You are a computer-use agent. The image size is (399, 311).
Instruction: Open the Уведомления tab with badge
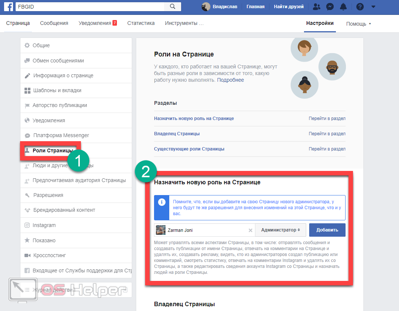pyautogui.click(x=98, y=23)
